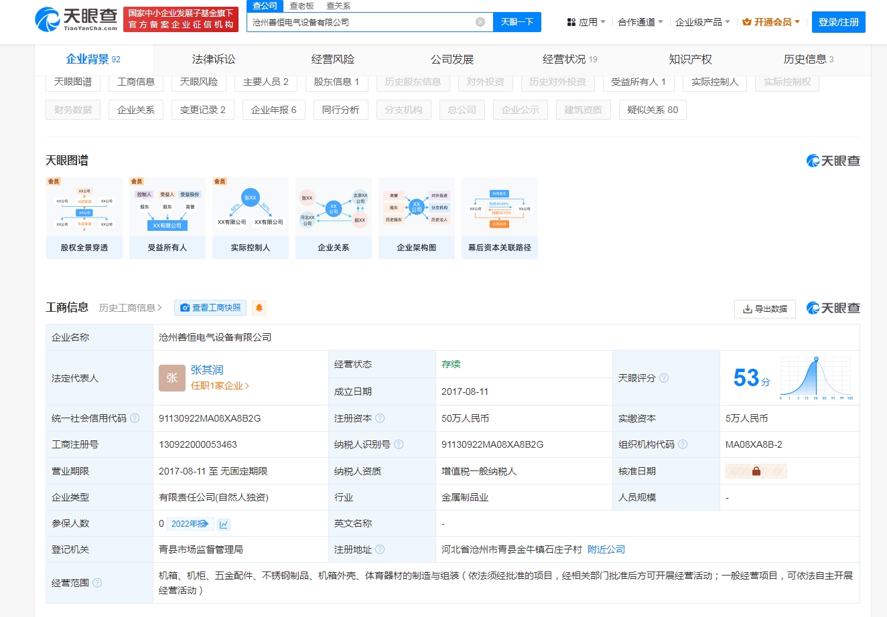
Task: Open the 经营状况 tab
Action: click(570, 60)
